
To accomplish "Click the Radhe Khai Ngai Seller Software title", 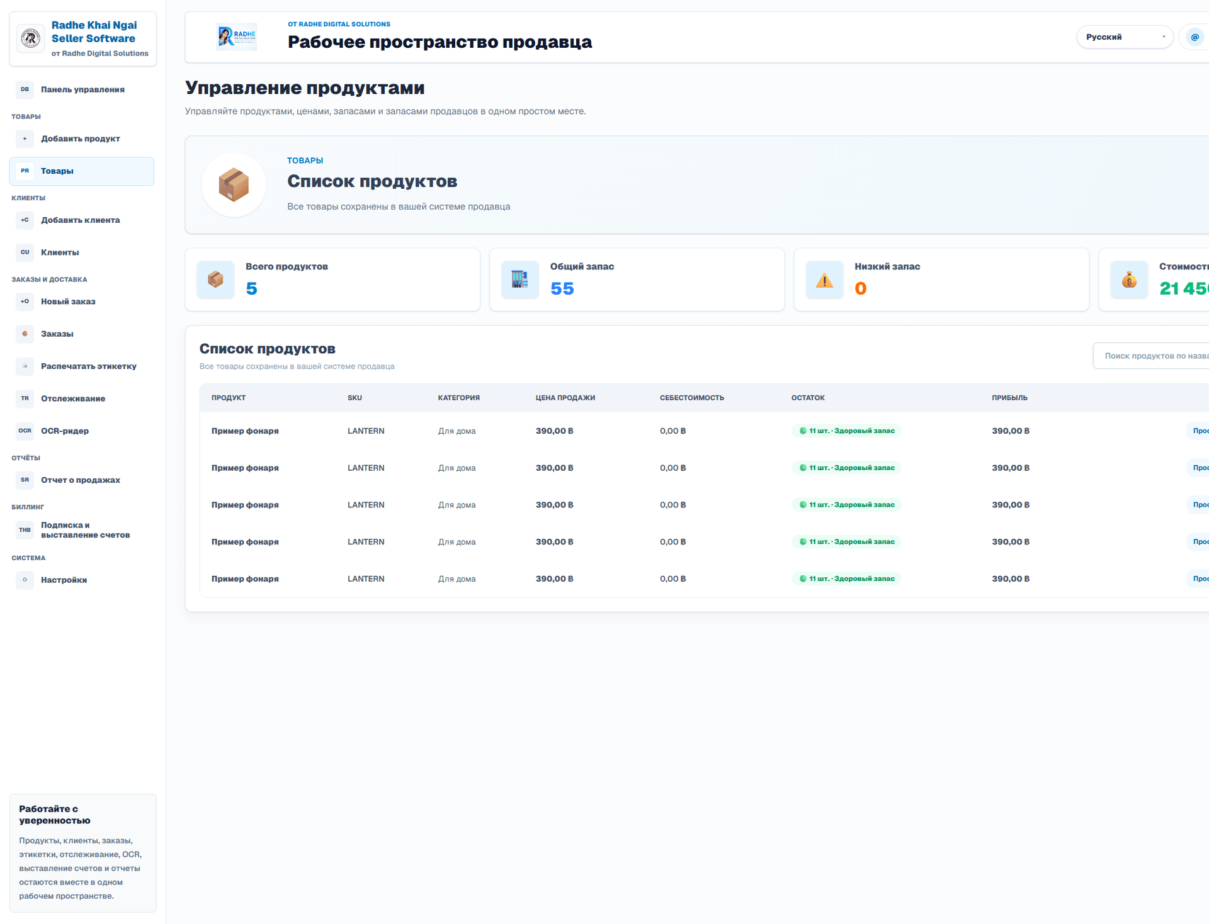I will click(94, 31).
